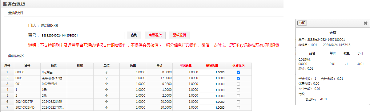Click receipt store title 天店
Screen dimensions: 370x112
click(332, 32)
